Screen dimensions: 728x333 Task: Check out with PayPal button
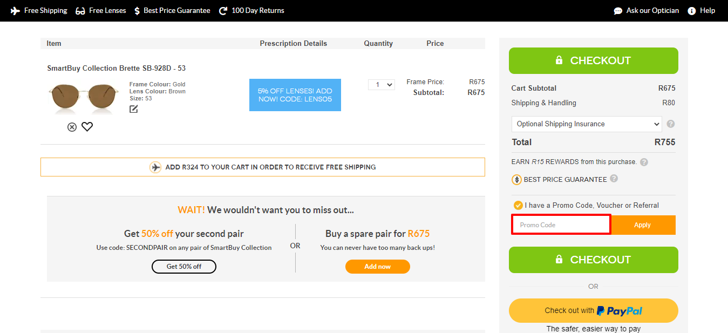tap(594, 310)
